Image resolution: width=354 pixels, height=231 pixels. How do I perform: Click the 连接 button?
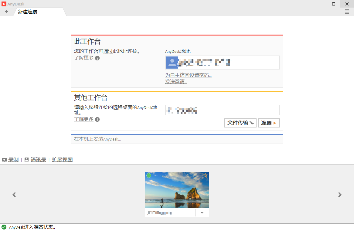[269, 123]
